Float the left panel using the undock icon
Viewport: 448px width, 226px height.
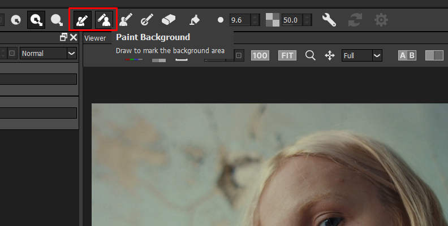click(64, 37)
